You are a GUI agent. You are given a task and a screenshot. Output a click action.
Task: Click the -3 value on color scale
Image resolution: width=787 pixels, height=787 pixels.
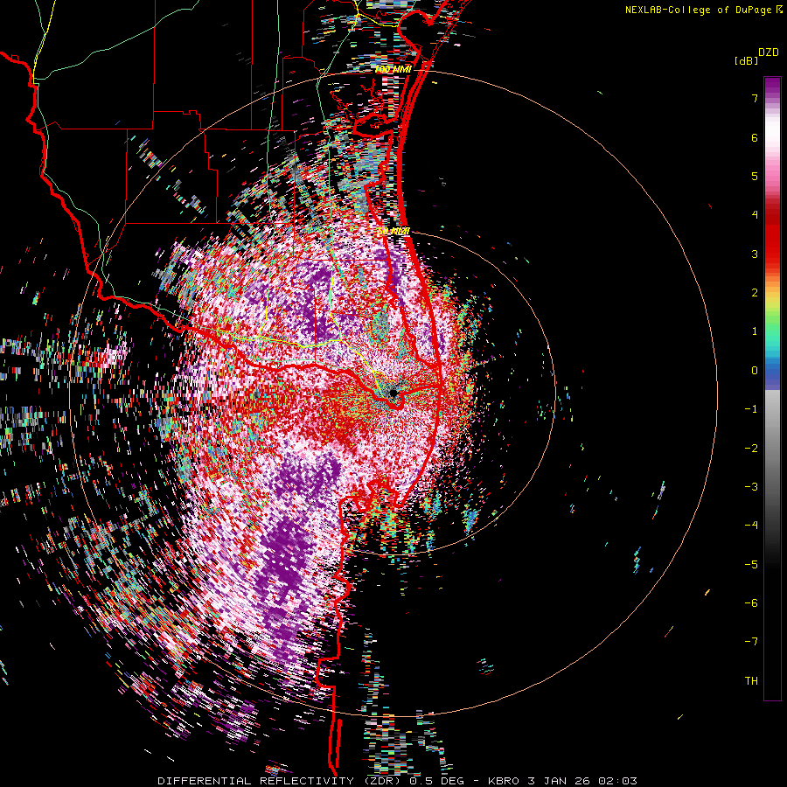(751, 487)
